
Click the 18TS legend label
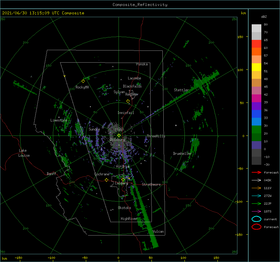click(268, 212)
